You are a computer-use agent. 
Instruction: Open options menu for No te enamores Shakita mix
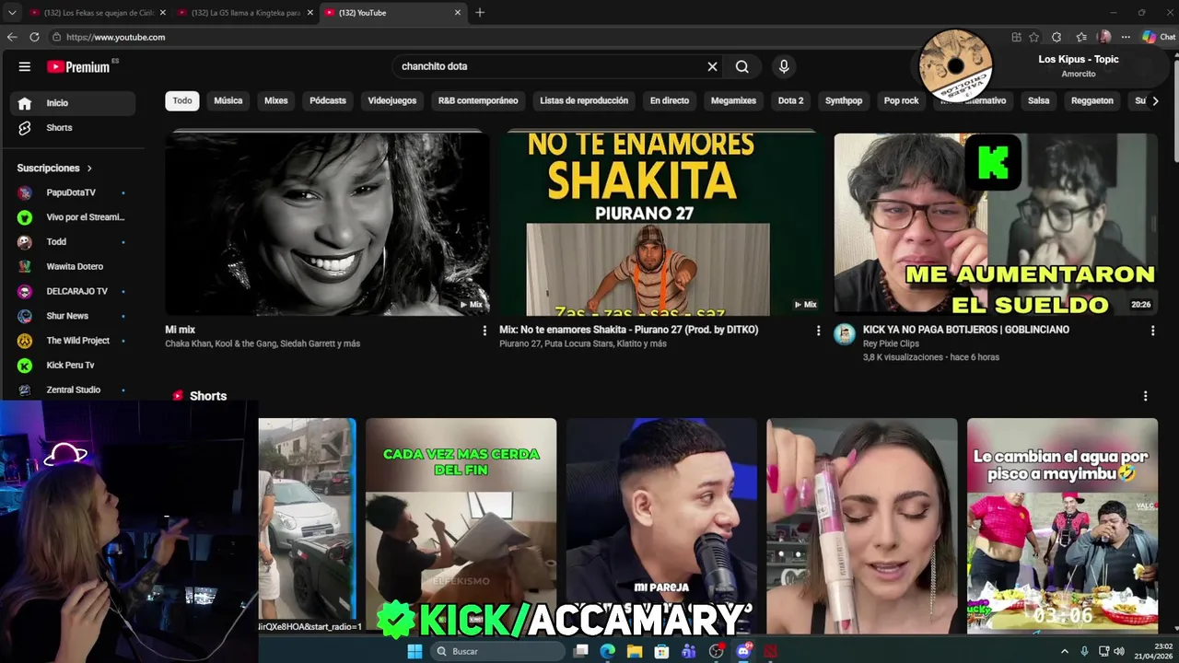(819, 331)
